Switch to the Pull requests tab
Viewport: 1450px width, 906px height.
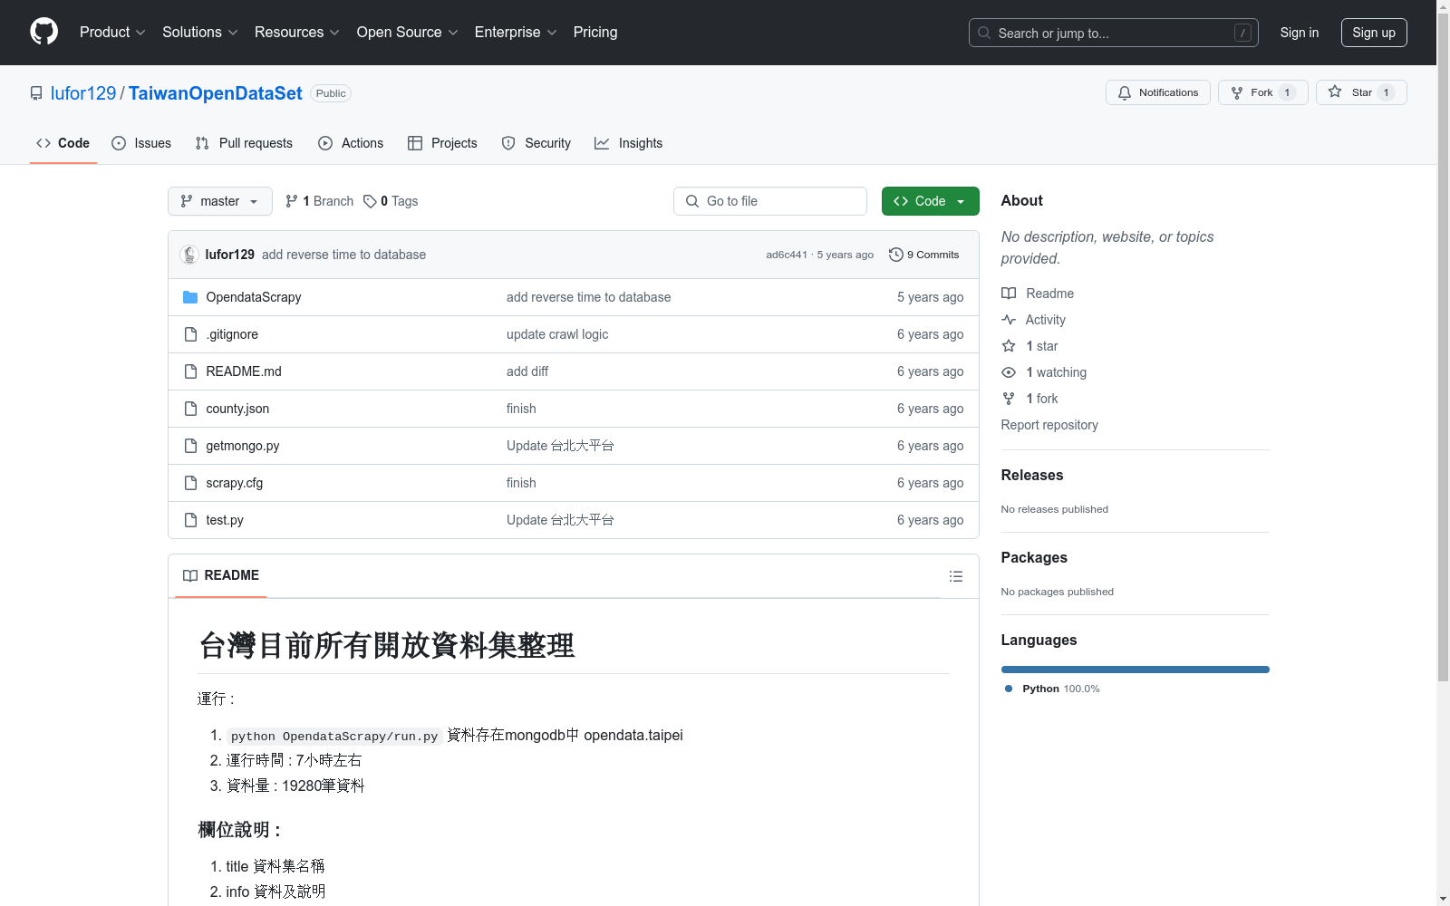(244, 143)
